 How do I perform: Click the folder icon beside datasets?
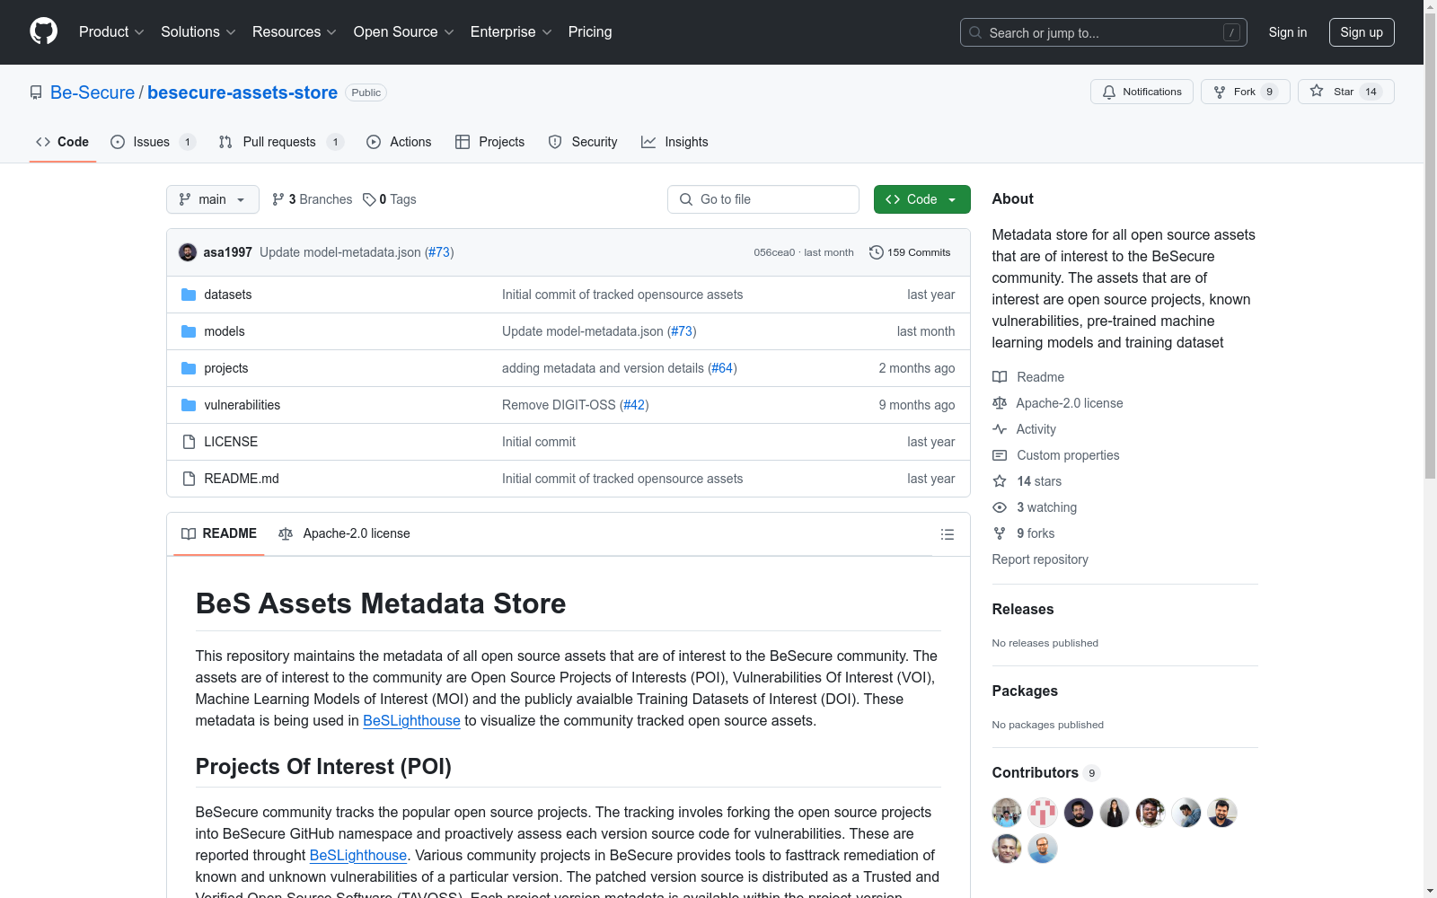click(189, 295)
